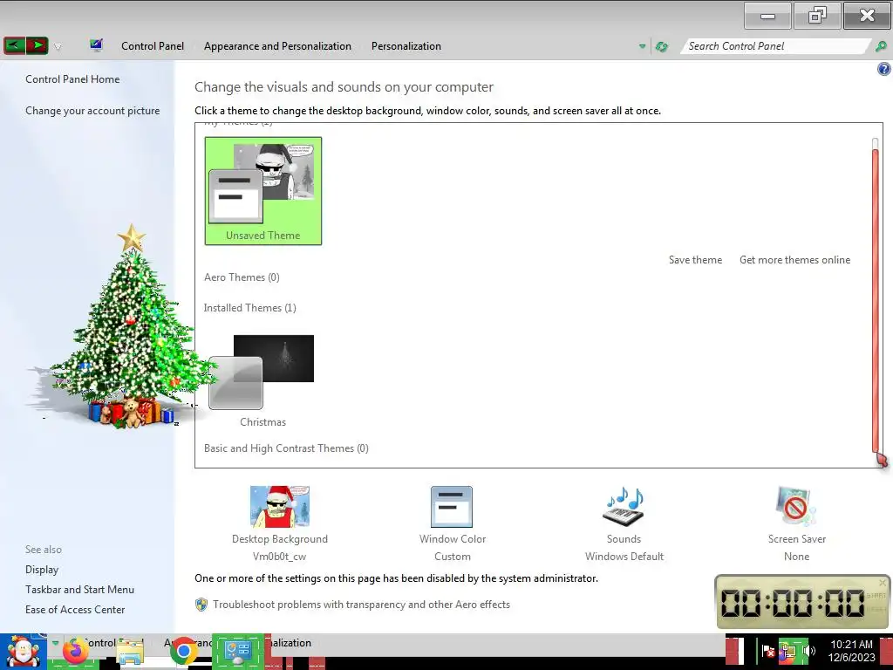Click the shield icon beside Troubleshoot
Image resolution: width=893 pixels, height=670 pixels.
click(x=201, y=605)
